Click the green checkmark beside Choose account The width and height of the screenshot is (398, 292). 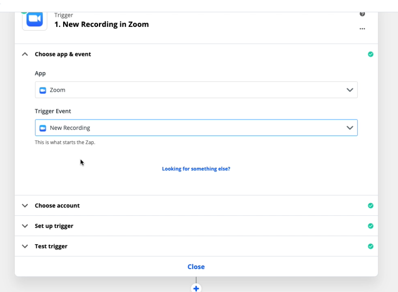tap(371, 206)
